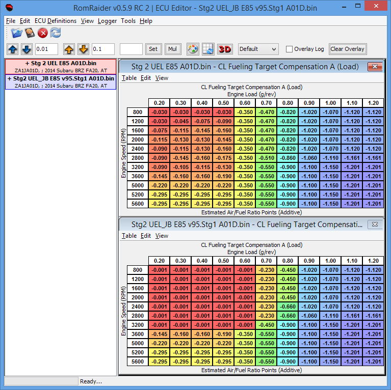
Task: Enable the Overlay Log checkbox
Action: click(x=290, y=49)
